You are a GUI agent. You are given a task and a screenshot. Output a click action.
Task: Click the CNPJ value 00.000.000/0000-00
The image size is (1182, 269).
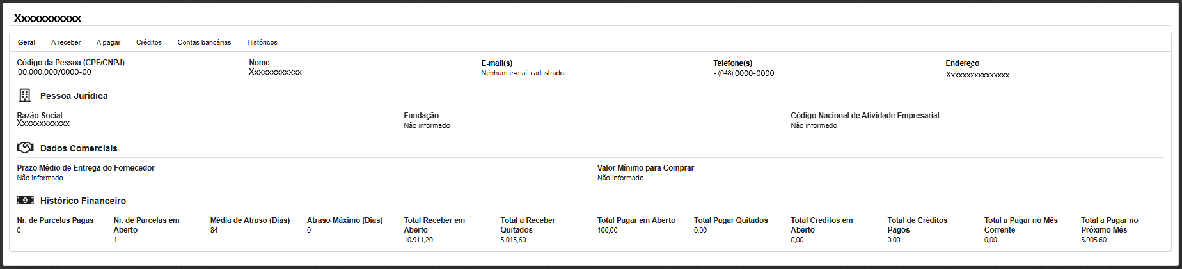pyautogui.click(x=54, y=72)
